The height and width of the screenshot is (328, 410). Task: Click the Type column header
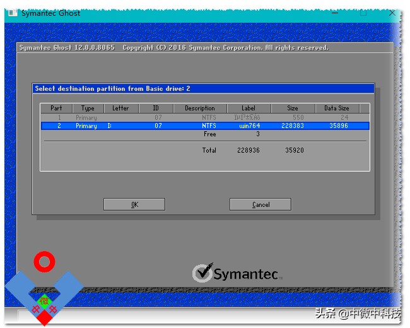point(88,108)
